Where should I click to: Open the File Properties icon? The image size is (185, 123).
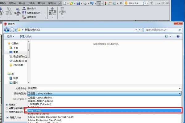tap(110, 3)
